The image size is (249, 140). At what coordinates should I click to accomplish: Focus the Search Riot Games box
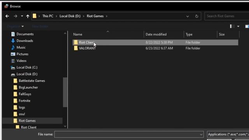(x=227, y=16)
